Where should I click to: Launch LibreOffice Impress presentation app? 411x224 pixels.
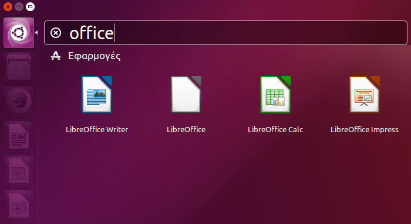point(365,95)
